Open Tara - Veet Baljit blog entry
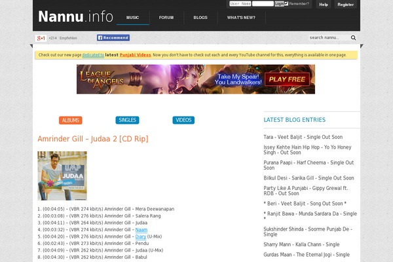This screenshot has height=262, width=393. (303, 137)
